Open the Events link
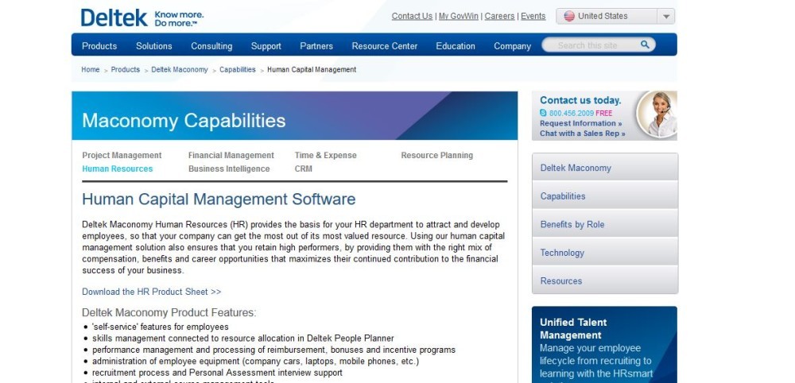The height and width of the screenshot is (383, 795). point(533,16)
